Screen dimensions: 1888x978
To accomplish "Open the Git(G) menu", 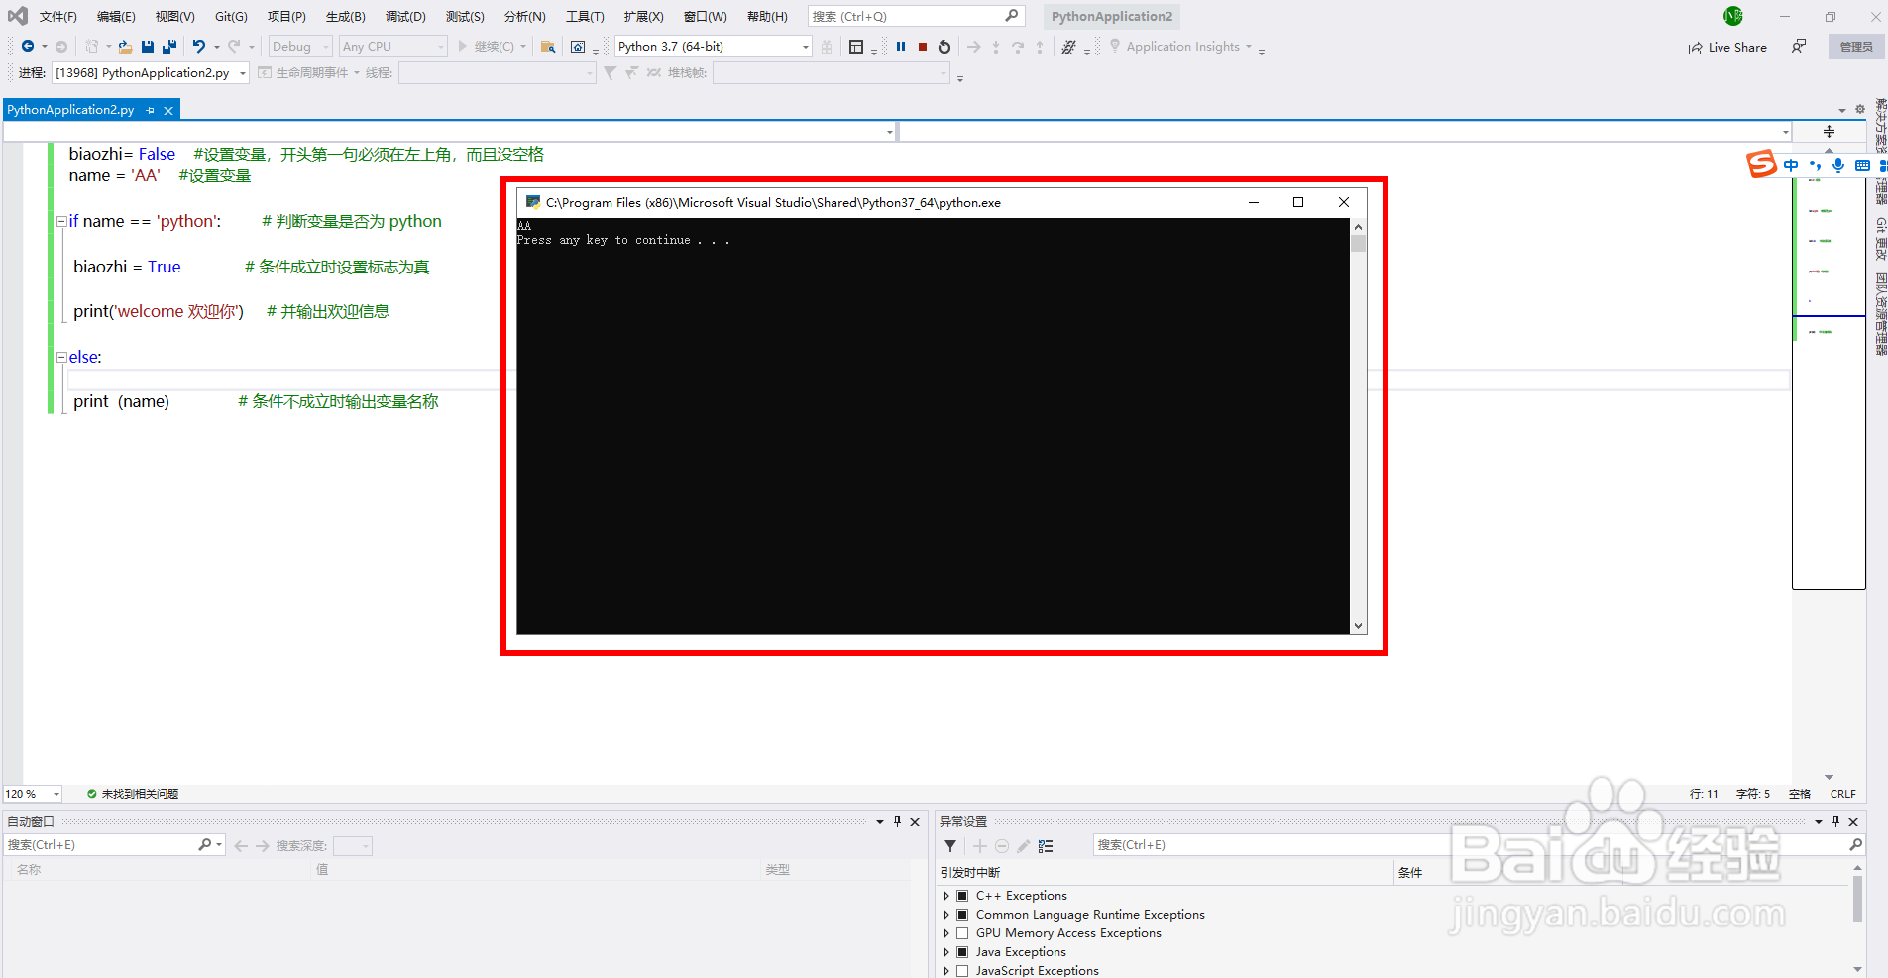I will click(231, 17).
